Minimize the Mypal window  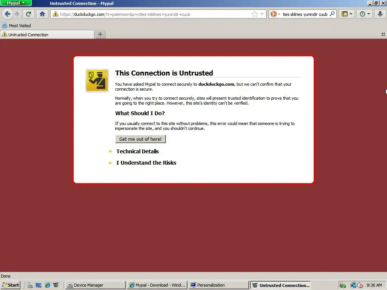point(370,3)
